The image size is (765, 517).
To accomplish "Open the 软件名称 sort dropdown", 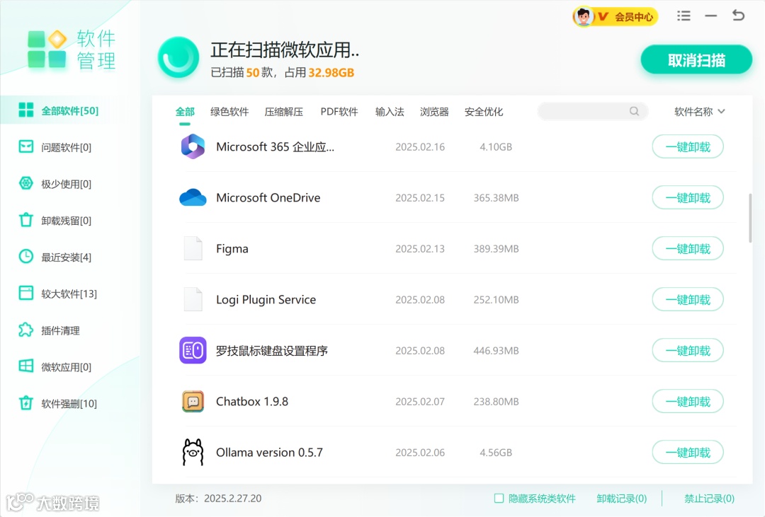I will coord(699,112).
